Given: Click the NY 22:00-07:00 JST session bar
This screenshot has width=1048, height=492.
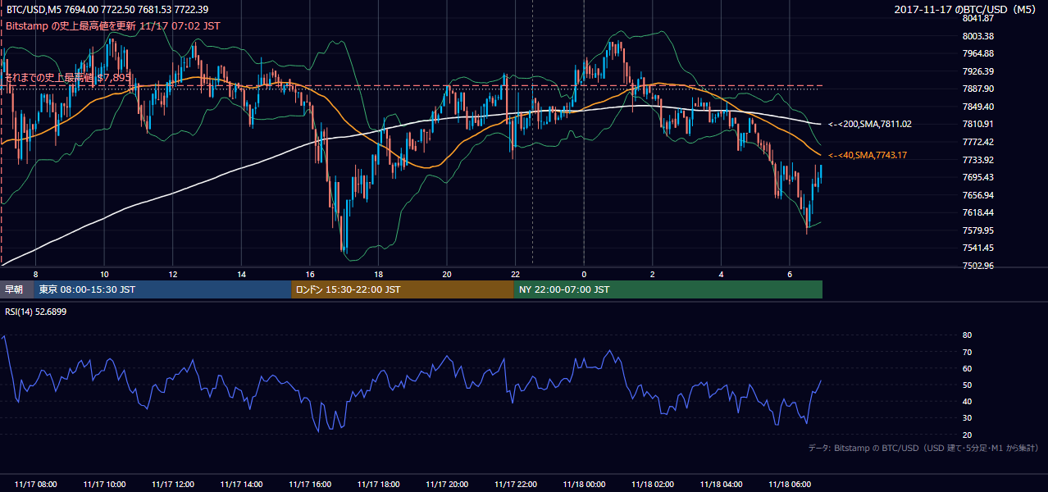Looking at the screenshot, I should pyautogui.click(x=668, y=289).
